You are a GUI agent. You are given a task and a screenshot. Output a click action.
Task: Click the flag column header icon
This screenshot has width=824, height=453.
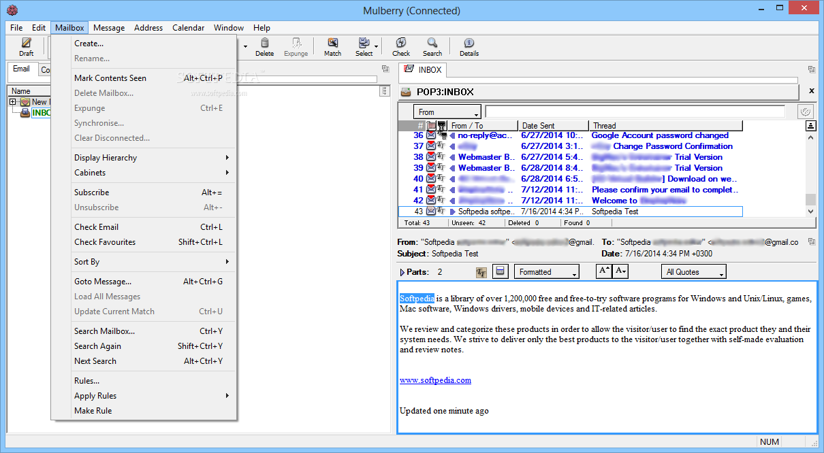tap(432, 126)
